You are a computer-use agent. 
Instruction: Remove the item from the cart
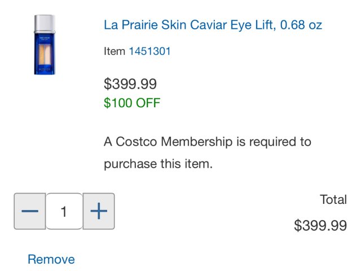pyautogui.click(x=51, y=259)
